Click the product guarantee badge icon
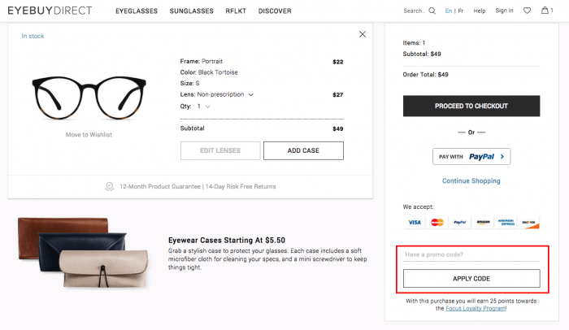Screen dimensions: 569x330 110,186
